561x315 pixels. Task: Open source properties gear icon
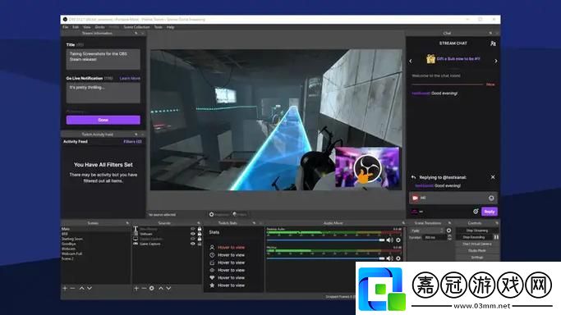(x=152, y=288)
